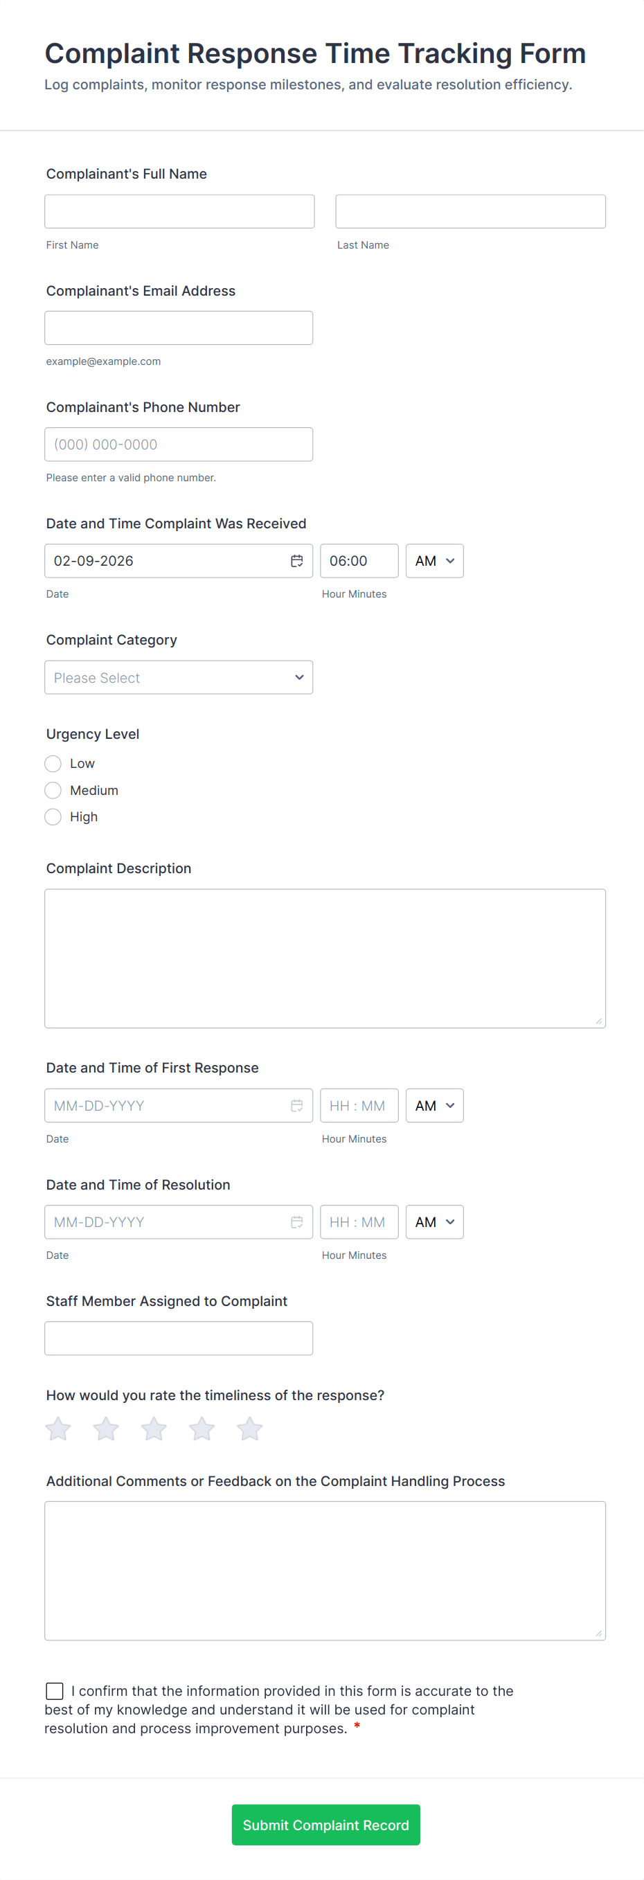Select Medium urgency level
Viewport: 644px width, 1880px height.
point(53,790)
